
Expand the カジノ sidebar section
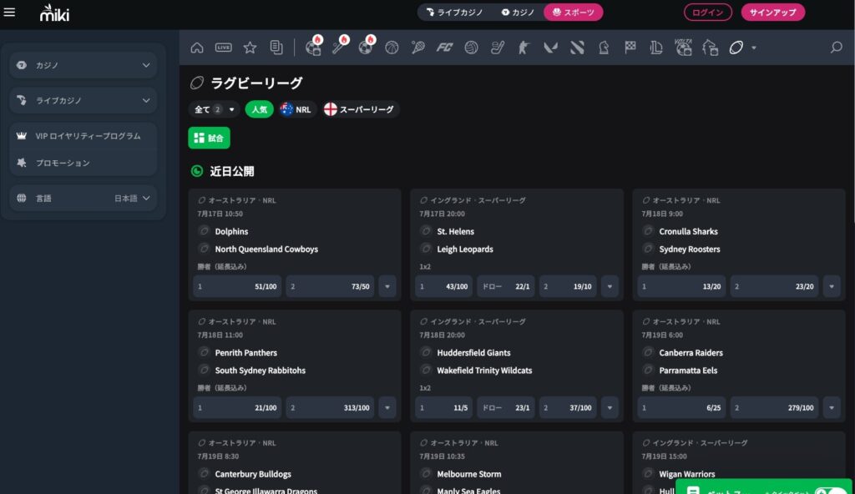83,65
